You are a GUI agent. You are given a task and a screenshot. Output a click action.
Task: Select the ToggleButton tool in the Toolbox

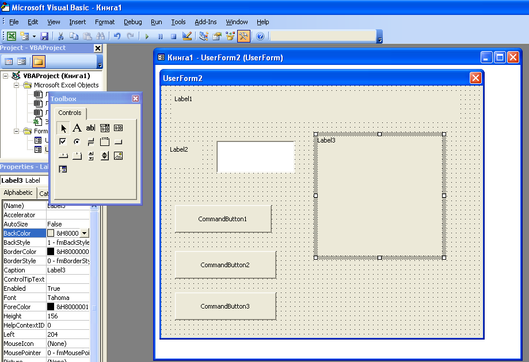click(90, 142)
